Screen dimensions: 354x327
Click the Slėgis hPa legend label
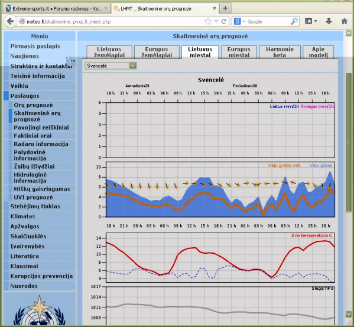click(323, 288)
